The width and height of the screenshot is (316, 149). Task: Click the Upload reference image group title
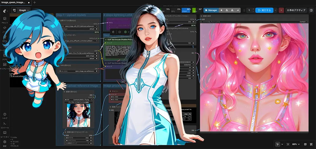coord(82,86)
